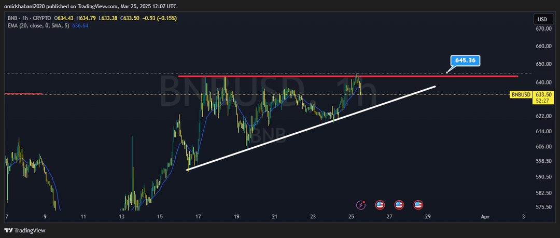Click the 640.00 price axis label

543,82
